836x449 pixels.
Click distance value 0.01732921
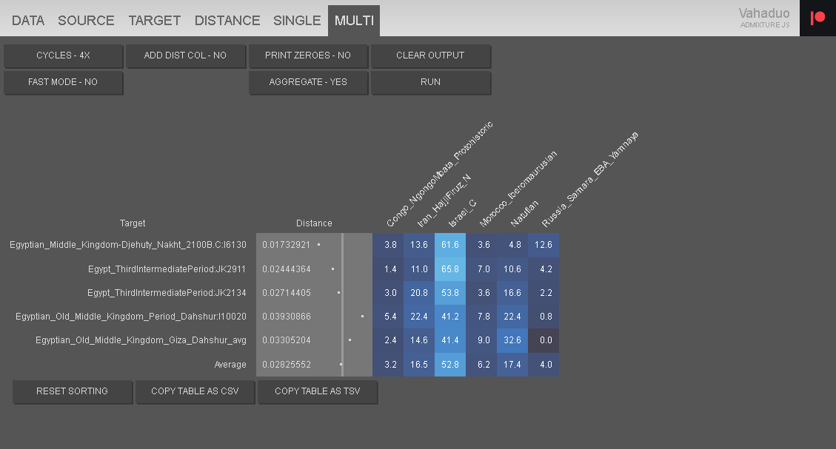pyautogui.click(x=287, y=245)
